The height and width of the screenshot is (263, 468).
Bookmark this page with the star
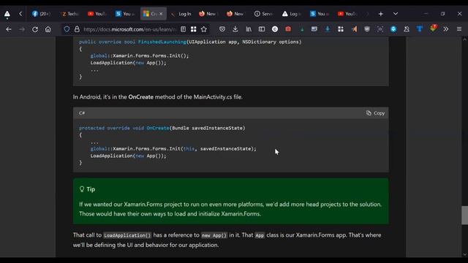tap(204, 29)
